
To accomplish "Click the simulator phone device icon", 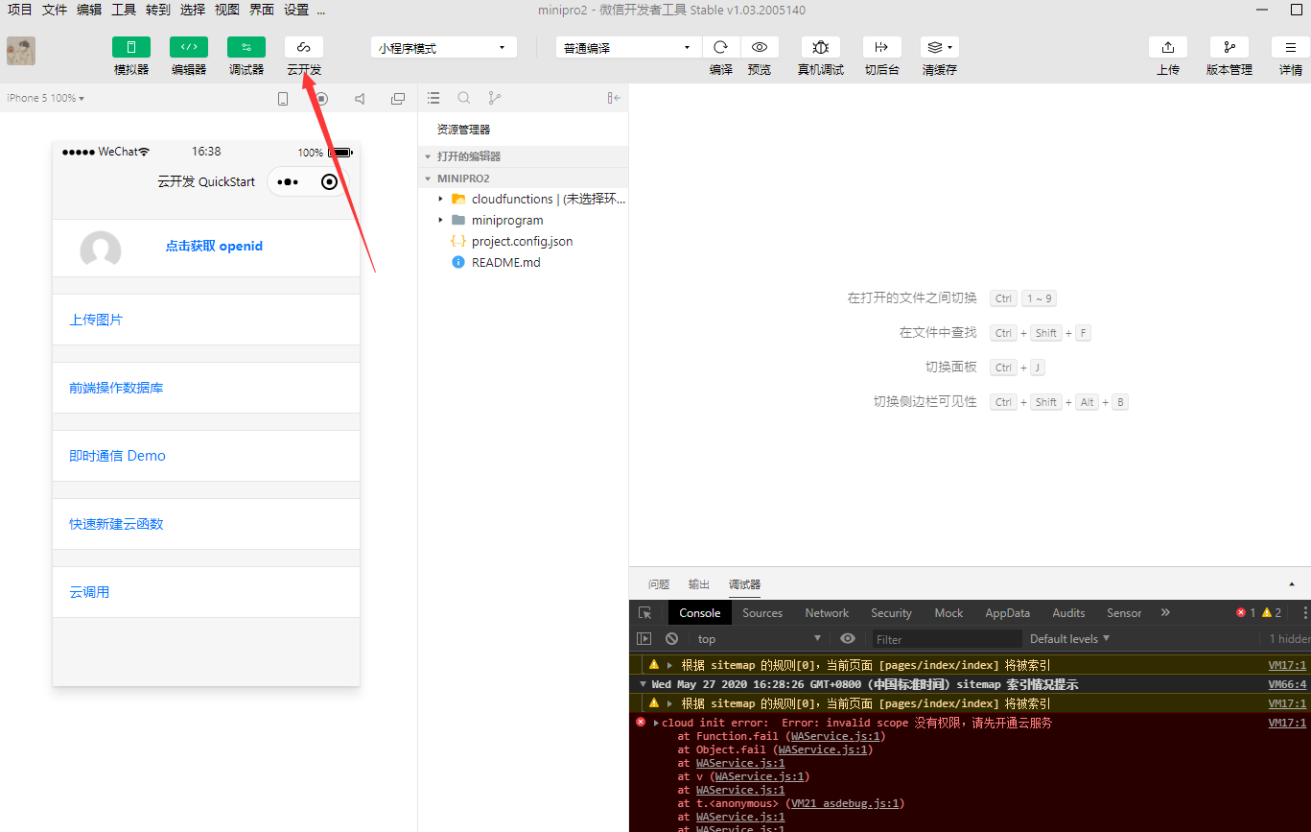I will click(283, 98).
